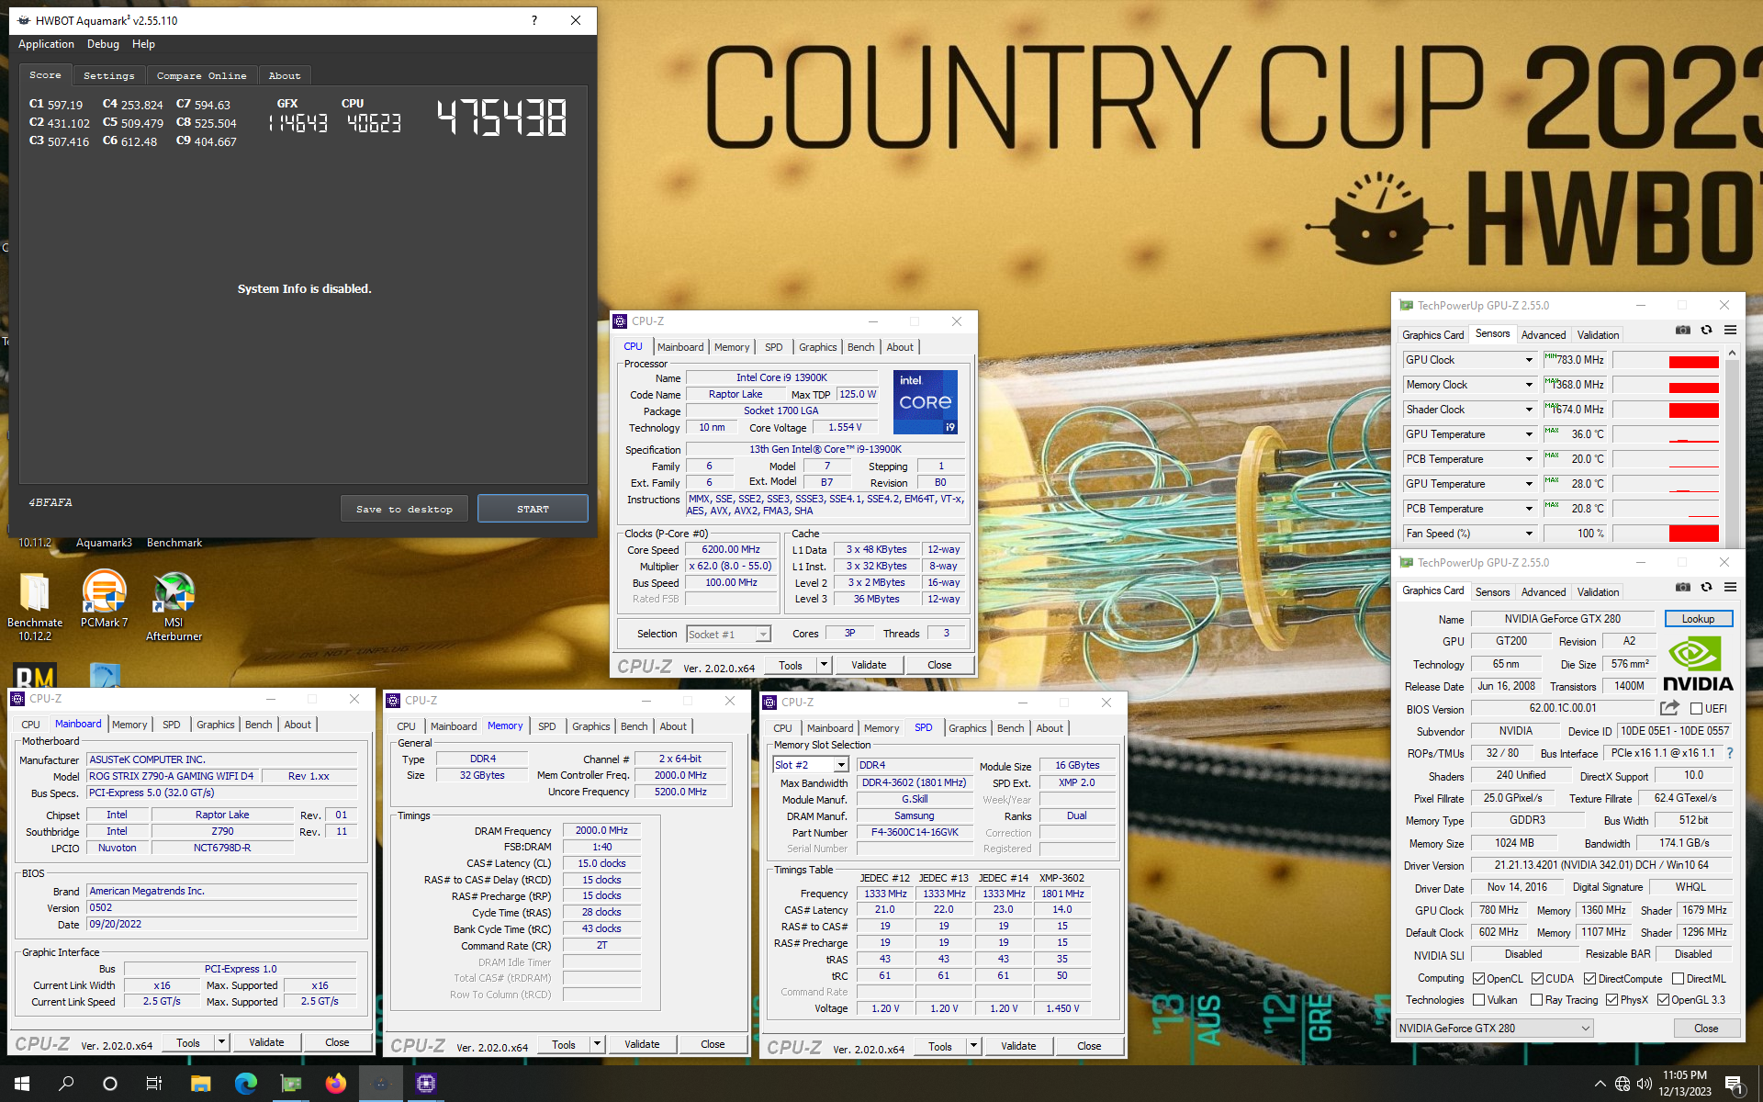Click the share icon next to BIOS Version
Viewport: 1763px width, 1102px height.
click(x=1670, y=708)
